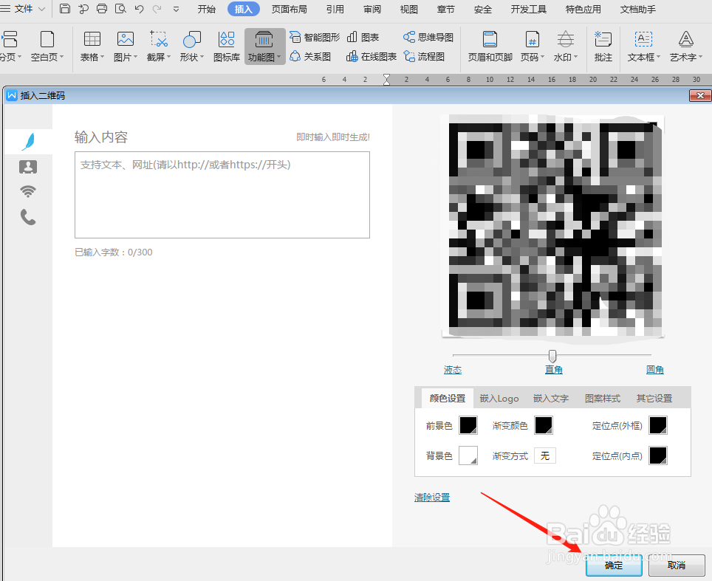Click the QR code preview image
The height and width of the screenshot is (581, 712).
(553, 226)
